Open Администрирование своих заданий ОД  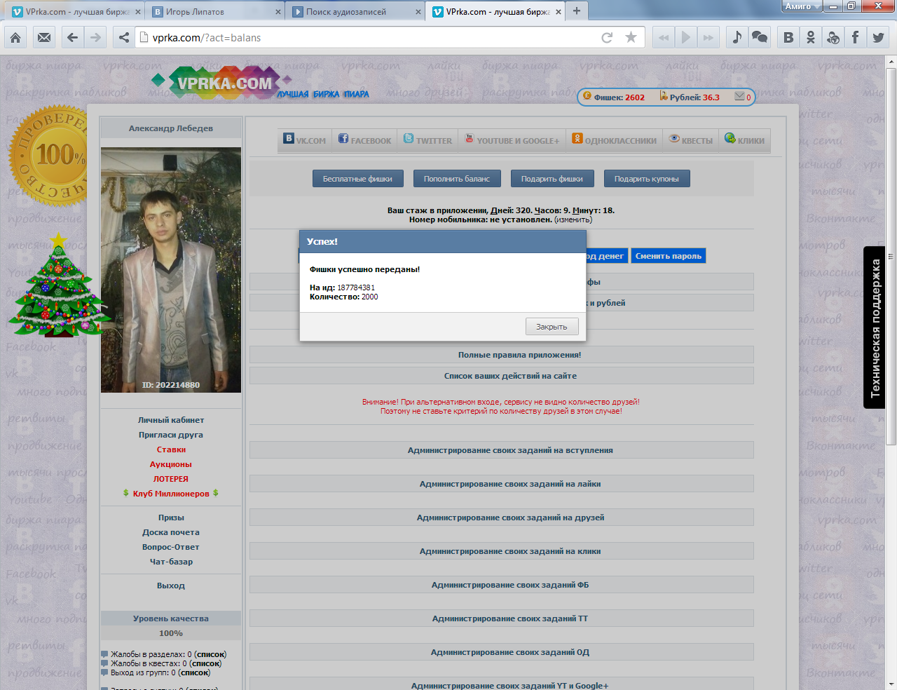coord(502,652)
